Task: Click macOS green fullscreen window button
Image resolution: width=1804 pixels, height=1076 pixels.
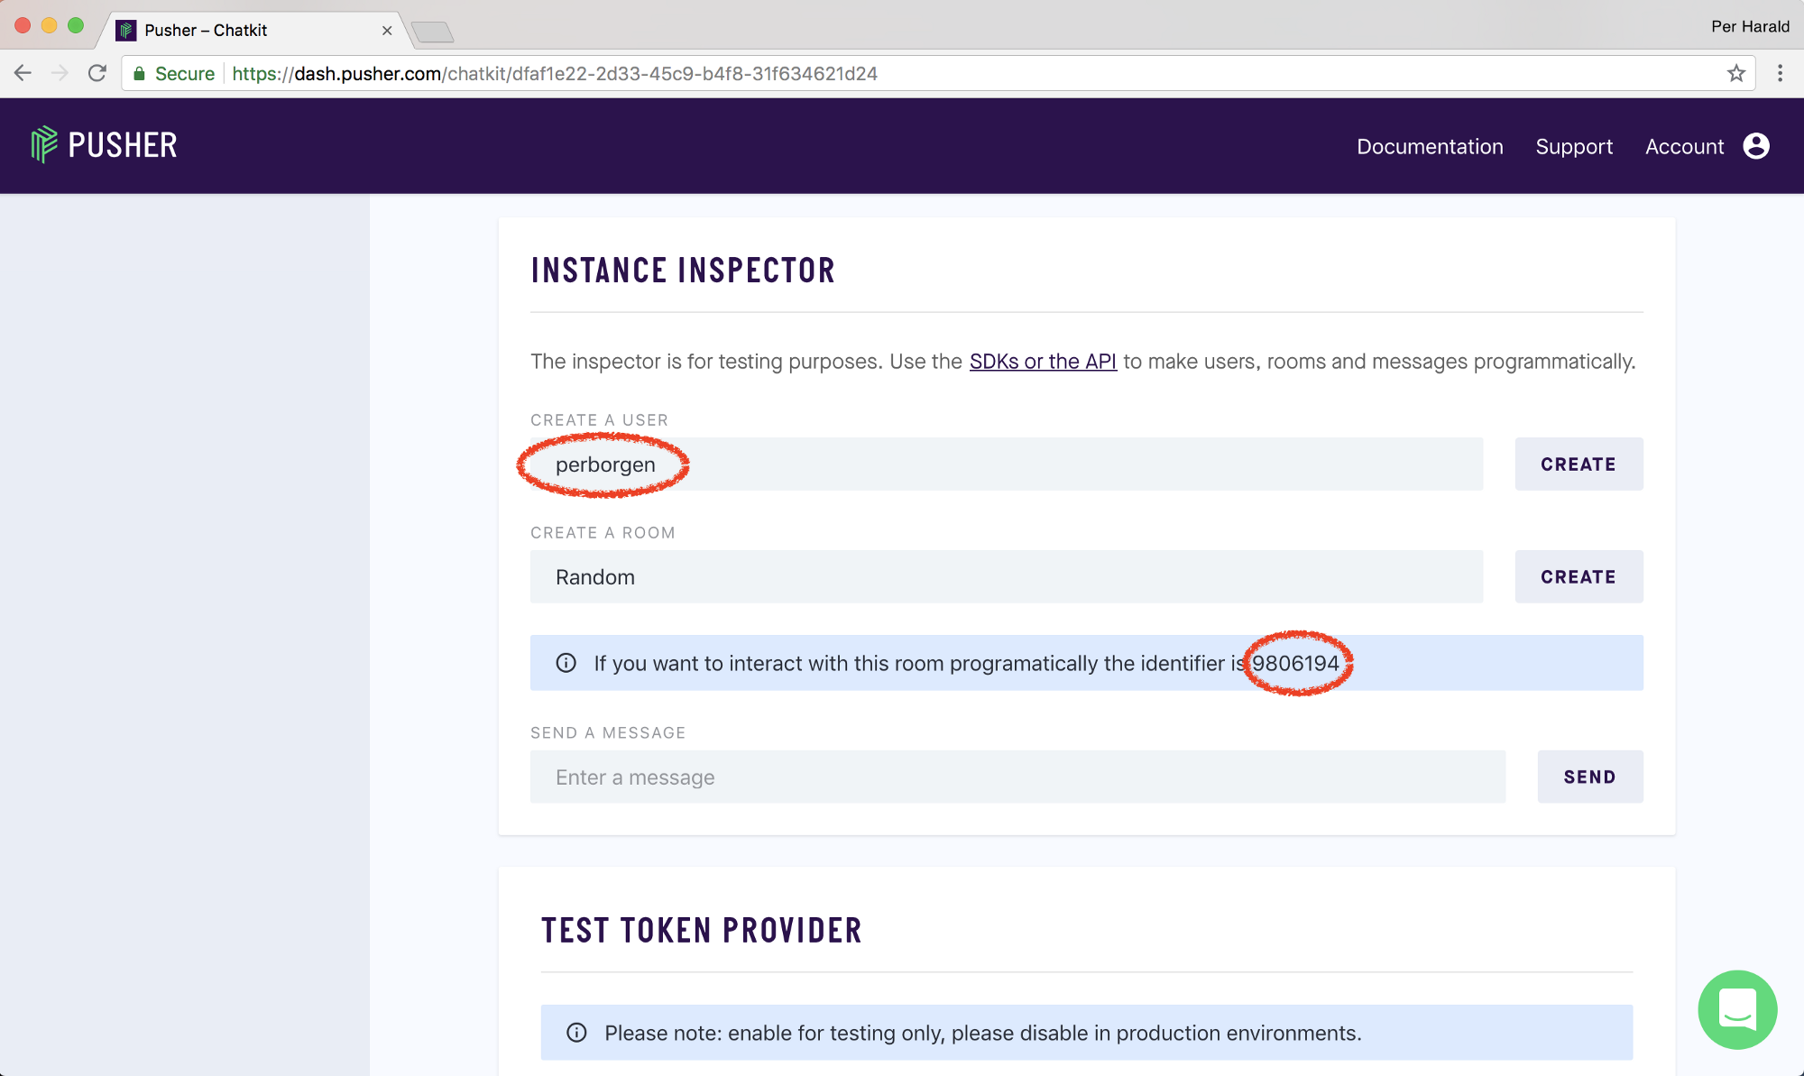Action: tap(76, 25)
